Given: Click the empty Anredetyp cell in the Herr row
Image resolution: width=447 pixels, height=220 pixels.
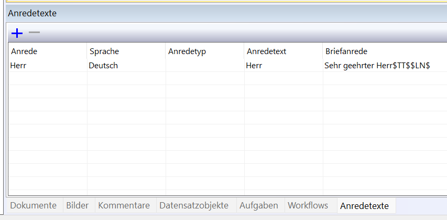Looking at the screenshot, I should click(205, 66).
